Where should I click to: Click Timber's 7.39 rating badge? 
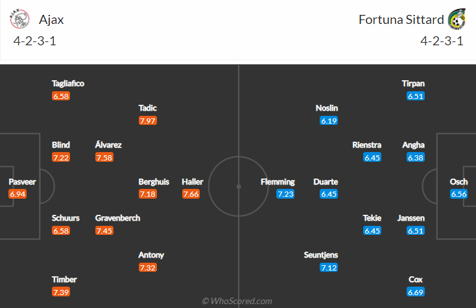[x=61, y=292]
